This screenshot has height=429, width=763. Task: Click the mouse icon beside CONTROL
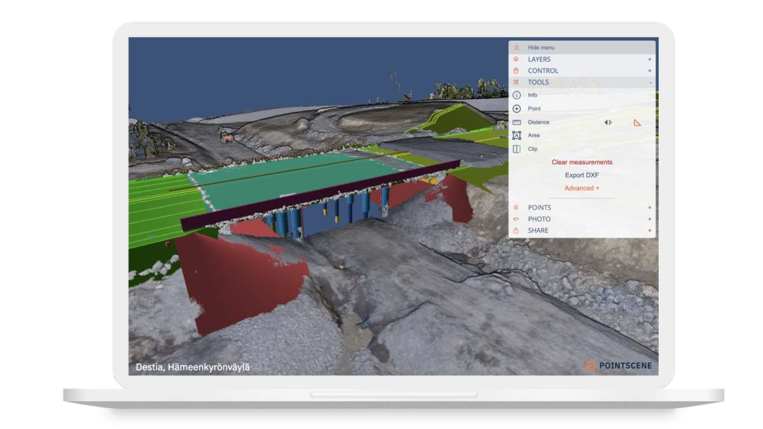516,71
